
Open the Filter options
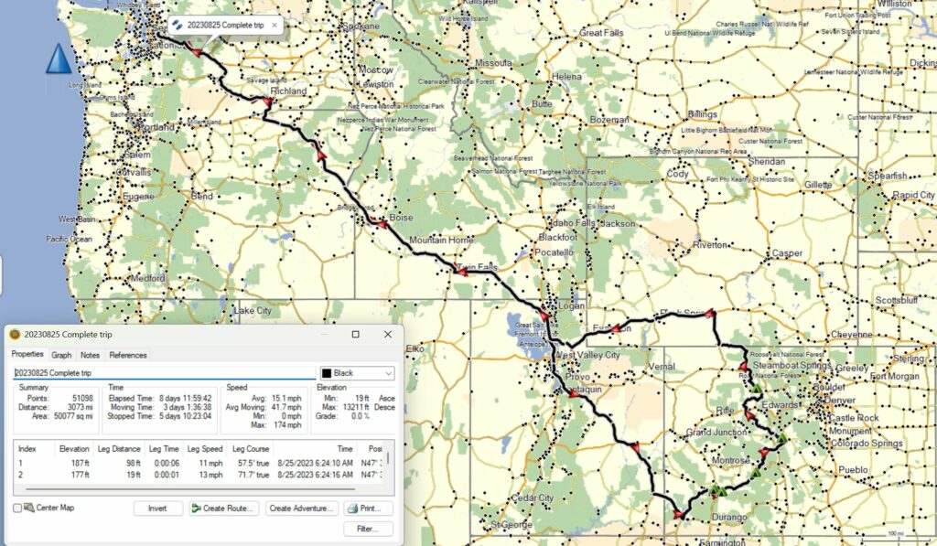368,529
